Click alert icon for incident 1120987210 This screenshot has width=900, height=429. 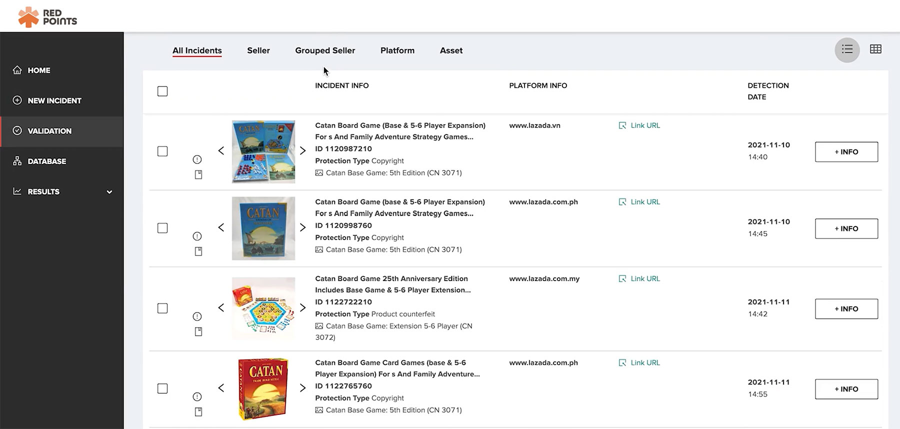[x=197, y=159]
